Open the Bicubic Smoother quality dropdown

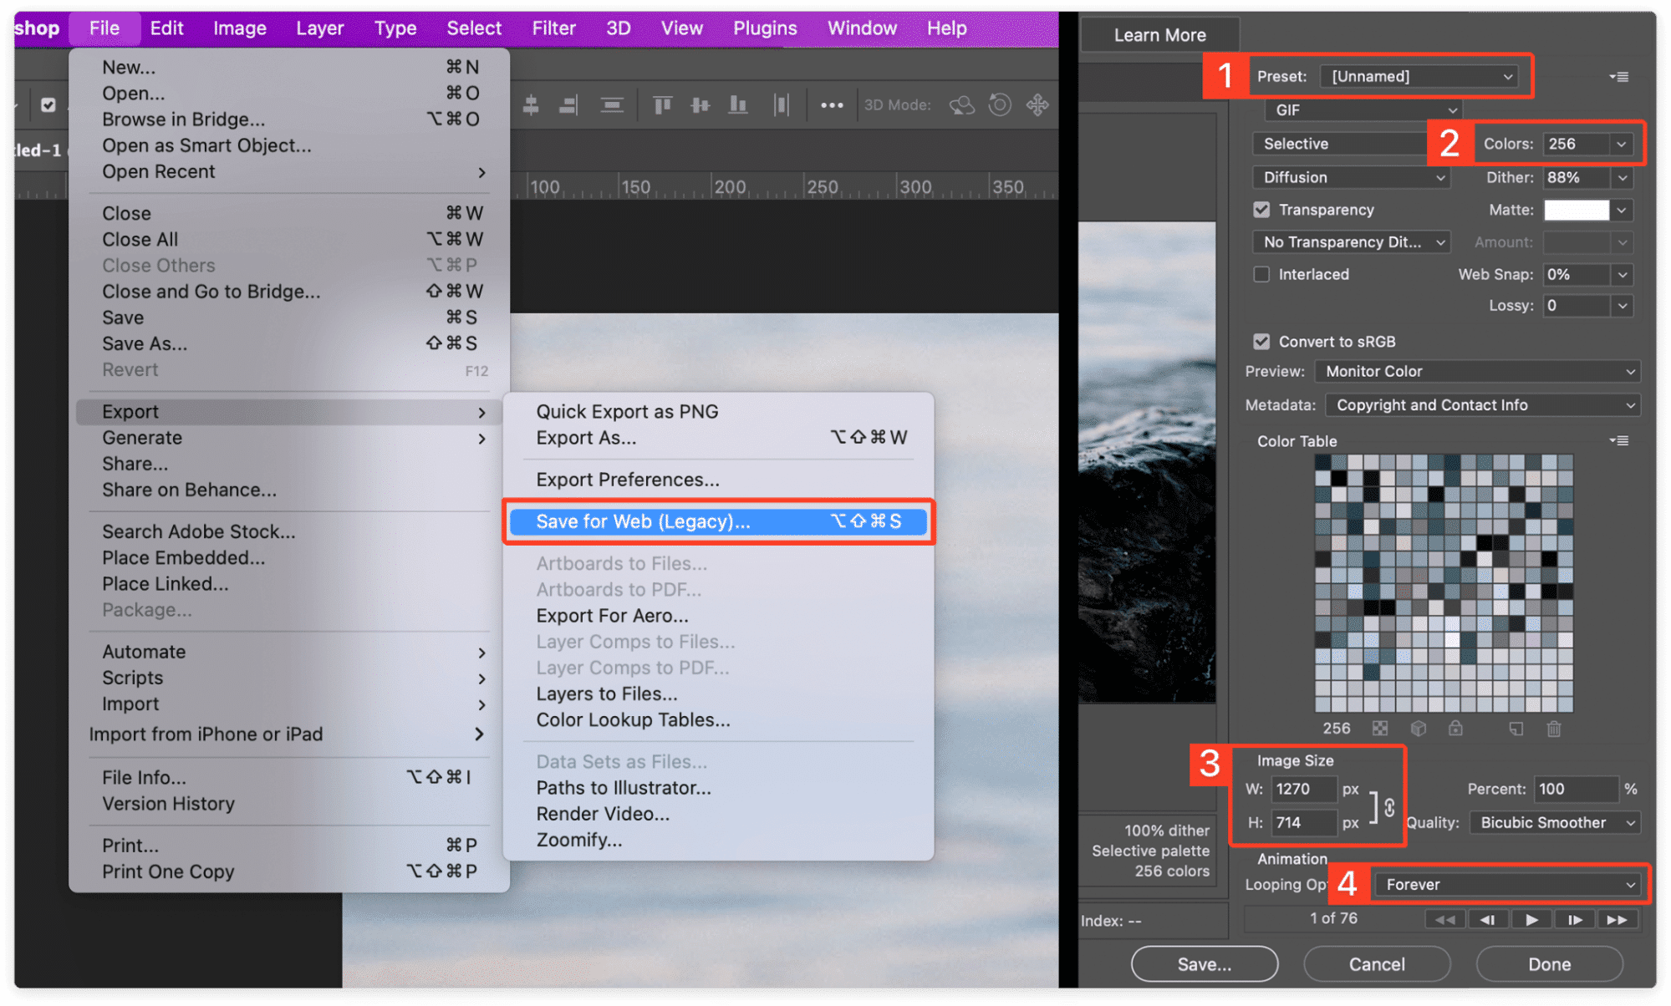tap(1555, 823)
